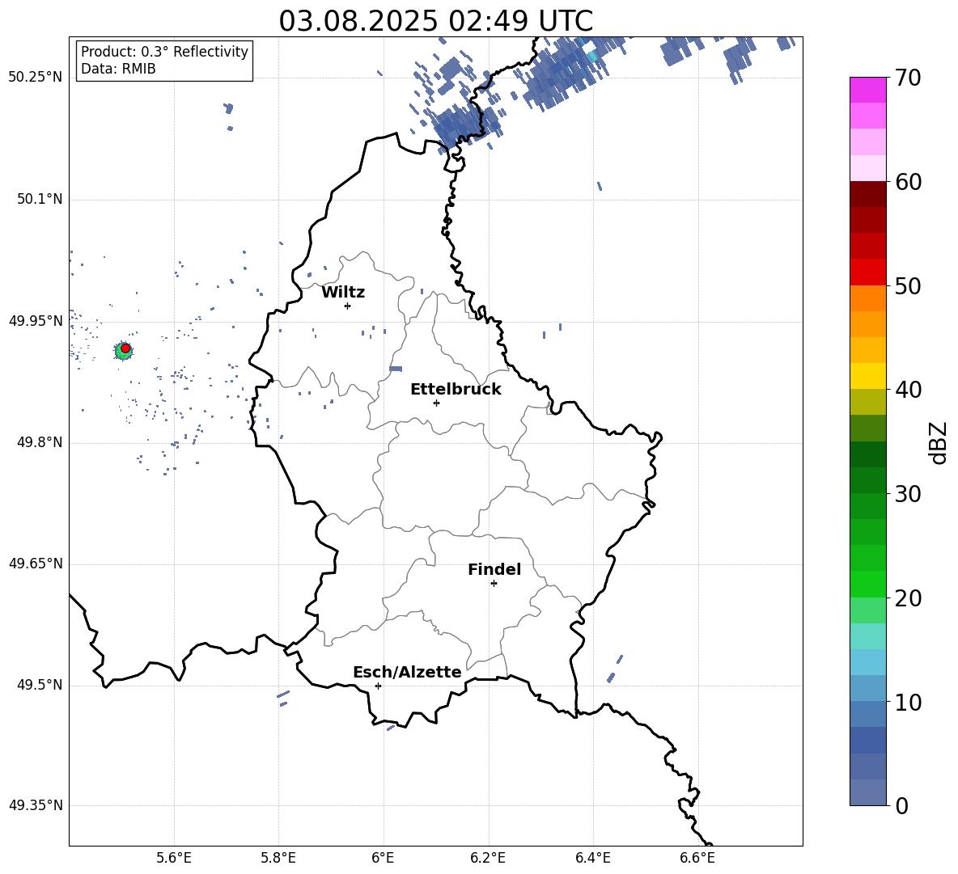Click the colorbar value 40
The image size is (958, 874).
[x=908, y=390]
